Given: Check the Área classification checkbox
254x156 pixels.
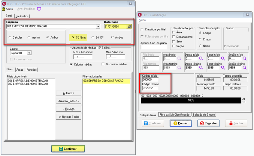Looking at the screenshot, I should coord(174,32).
